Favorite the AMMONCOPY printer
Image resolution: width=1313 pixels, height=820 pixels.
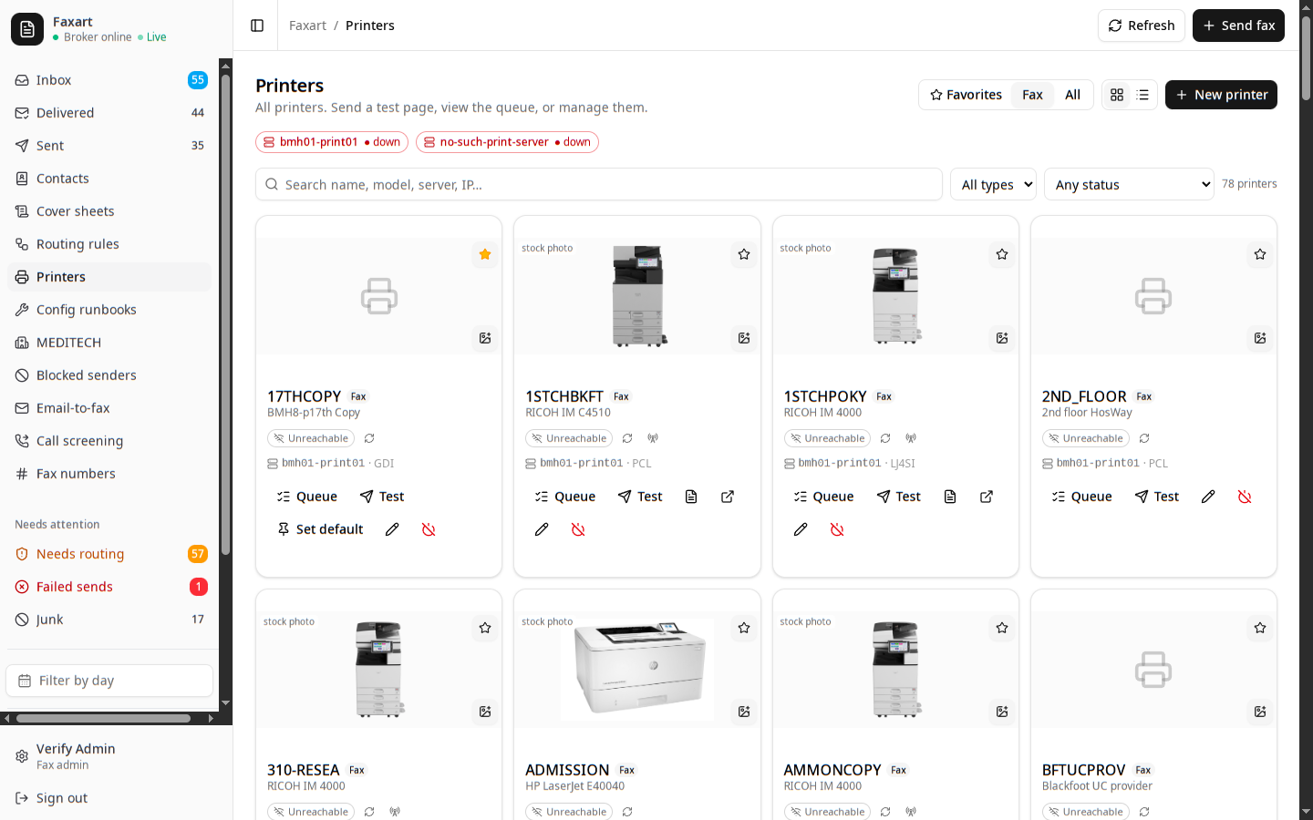1002,628
